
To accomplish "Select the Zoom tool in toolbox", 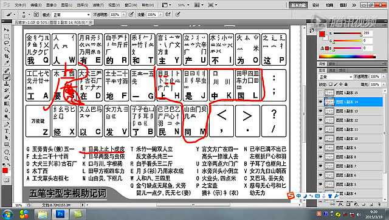I will click(7, 158).
